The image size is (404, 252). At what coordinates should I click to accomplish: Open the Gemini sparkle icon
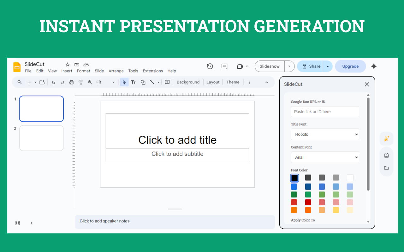[x=374, y=66]
